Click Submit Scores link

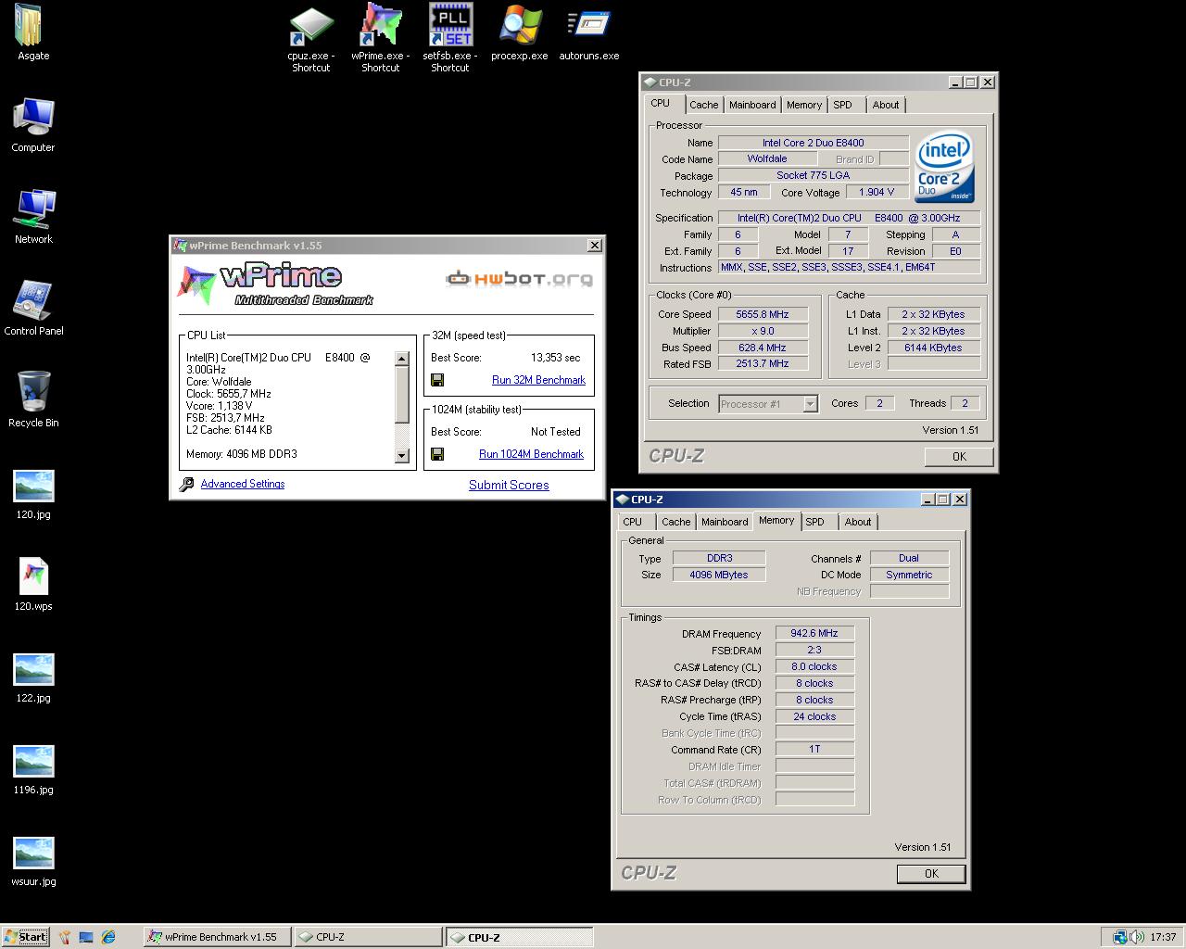[509, 485]
